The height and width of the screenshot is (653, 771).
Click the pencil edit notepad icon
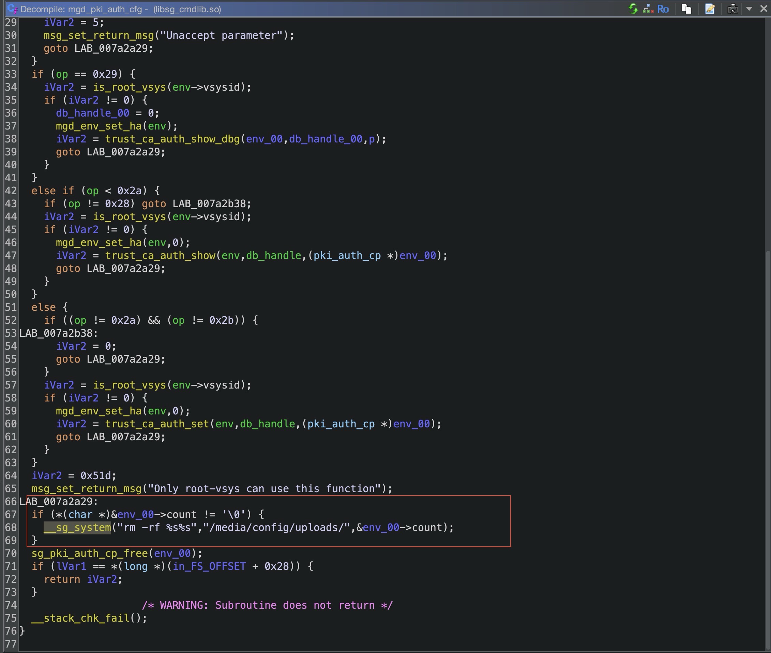click(710, 9)
